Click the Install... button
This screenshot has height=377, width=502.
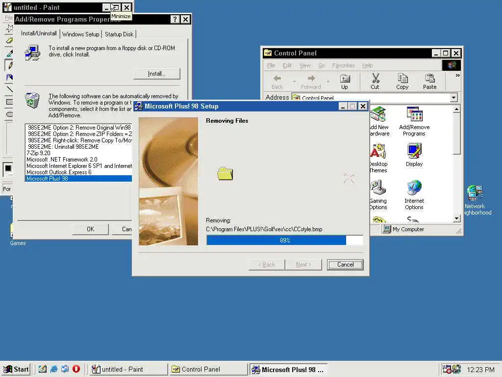pos(157,74)
